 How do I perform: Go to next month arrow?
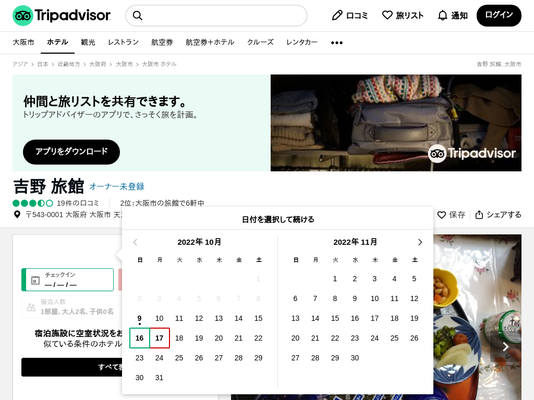click(420, 242)
